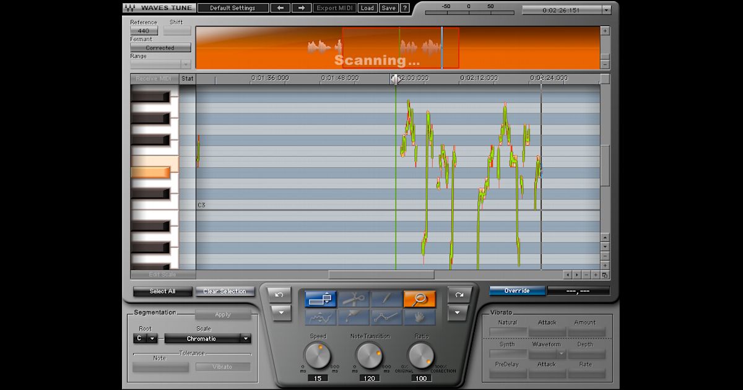Select the Line drawing tool
The width and height of the screenshot is (743, 390).
pyautogui.click(x=387, y=298)
